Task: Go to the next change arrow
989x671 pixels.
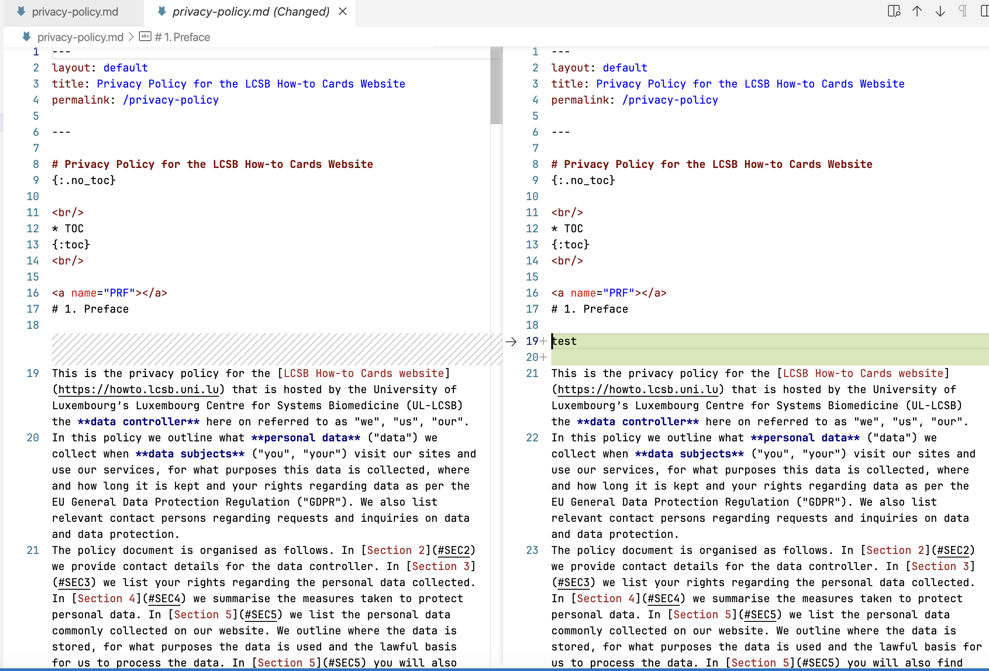Action: [940, 11]
